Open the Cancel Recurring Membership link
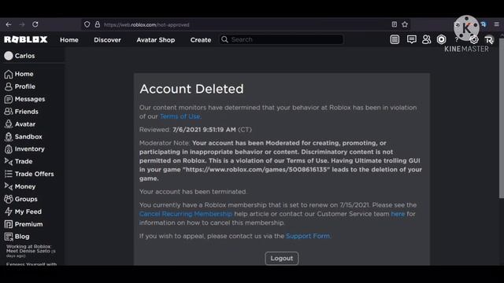Viewport: 504px width, 283px height. [186, 214]
